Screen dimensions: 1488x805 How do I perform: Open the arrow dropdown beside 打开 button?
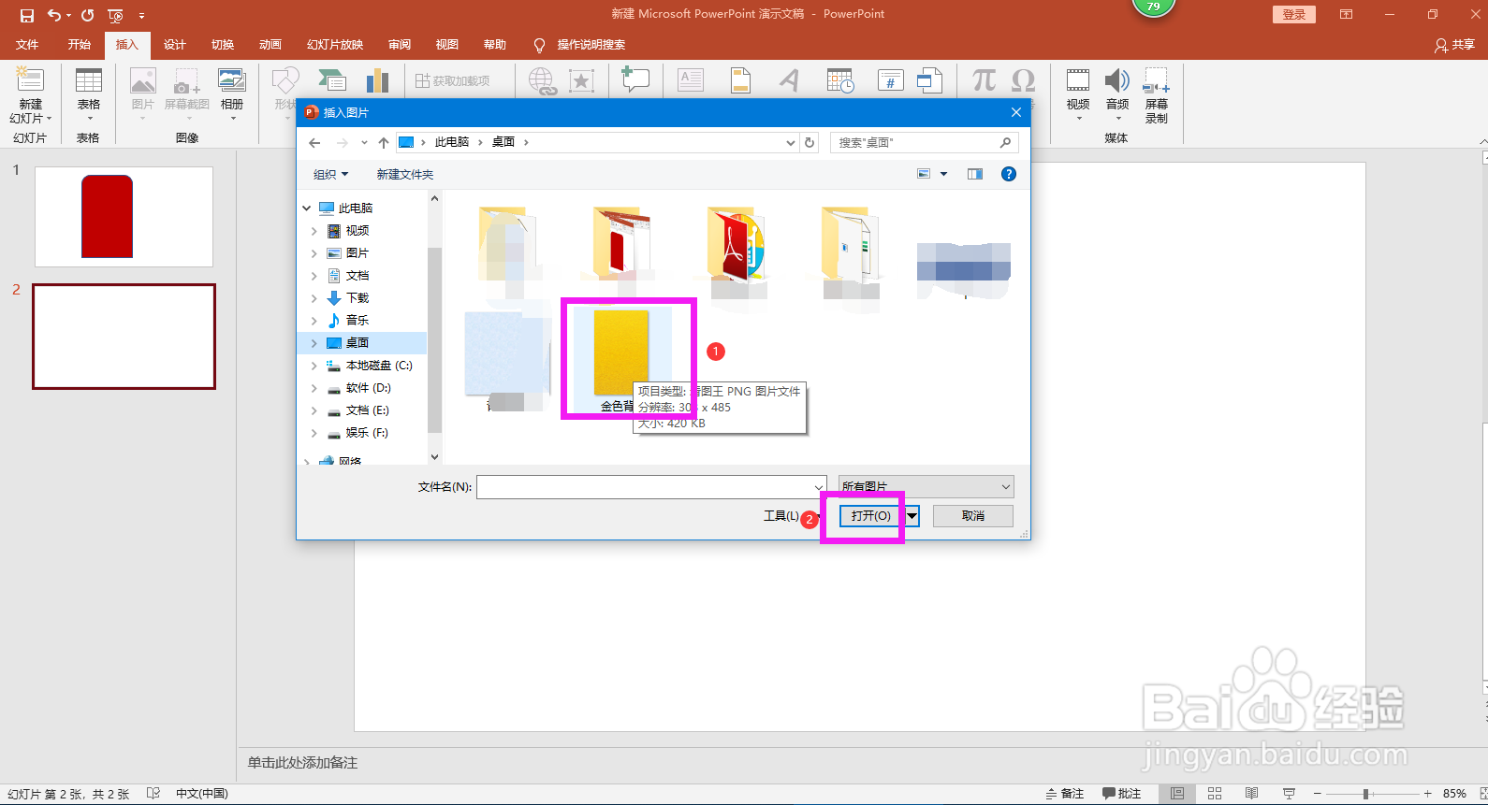pyautogui.click(x=912, y=516)
